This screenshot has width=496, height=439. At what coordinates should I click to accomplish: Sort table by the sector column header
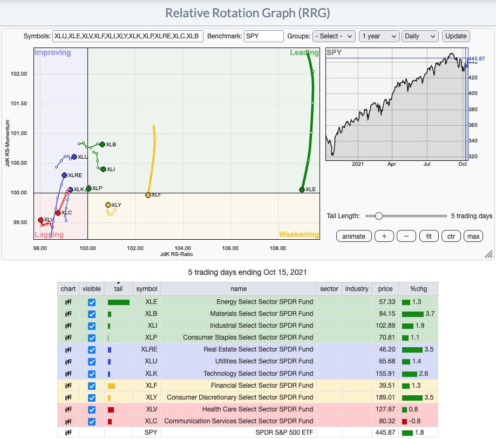click(329, 289)
